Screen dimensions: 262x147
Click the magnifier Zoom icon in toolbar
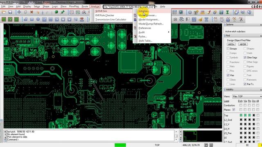pos(84,12)
